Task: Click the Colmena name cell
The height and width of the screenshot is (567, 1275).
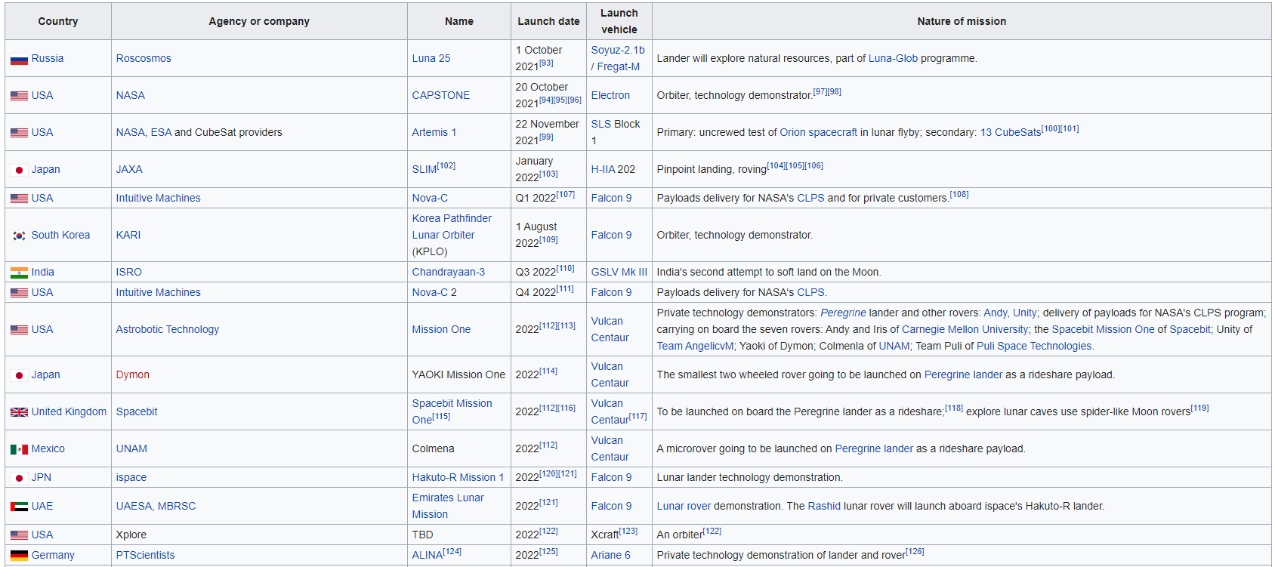Action: point(458,448)
